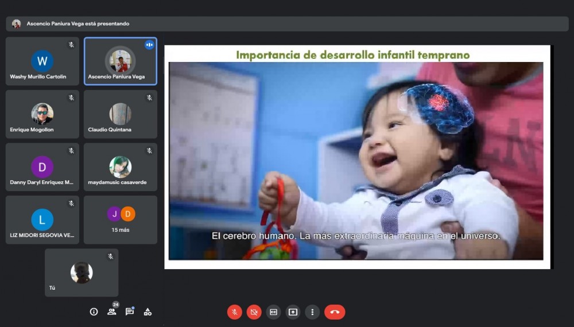Show the participants list with 24 badge

click(112, 312)
